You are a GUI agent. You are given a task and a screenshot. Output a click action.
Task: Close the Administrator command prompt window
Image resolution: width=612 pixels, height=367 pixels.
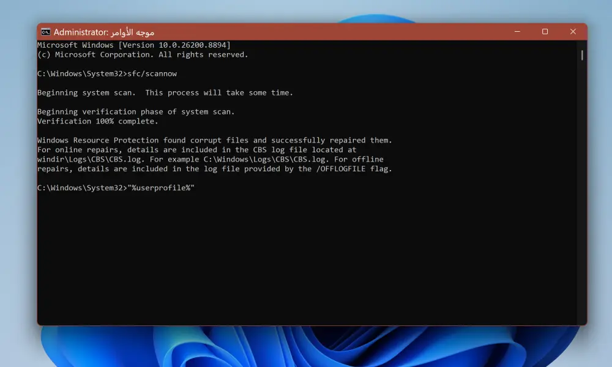pos(573,32)
